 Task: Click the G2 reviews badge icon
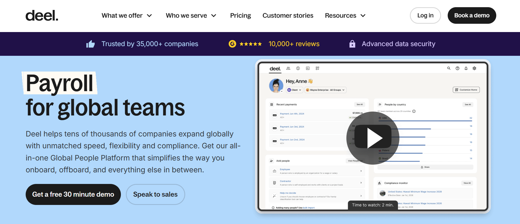click(x=232, y=44)
